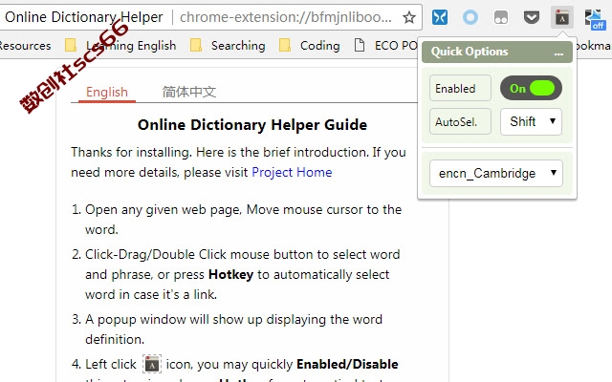The height and width of the screenshot is (382, 612).
Task: Click the extension icon with the off badge
Action: coord(595,19)
